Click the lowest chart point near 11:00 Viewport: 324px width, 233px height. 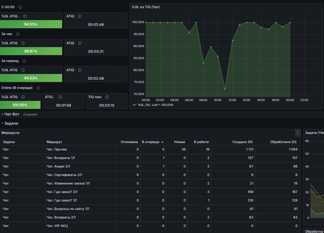click(225, 89)
